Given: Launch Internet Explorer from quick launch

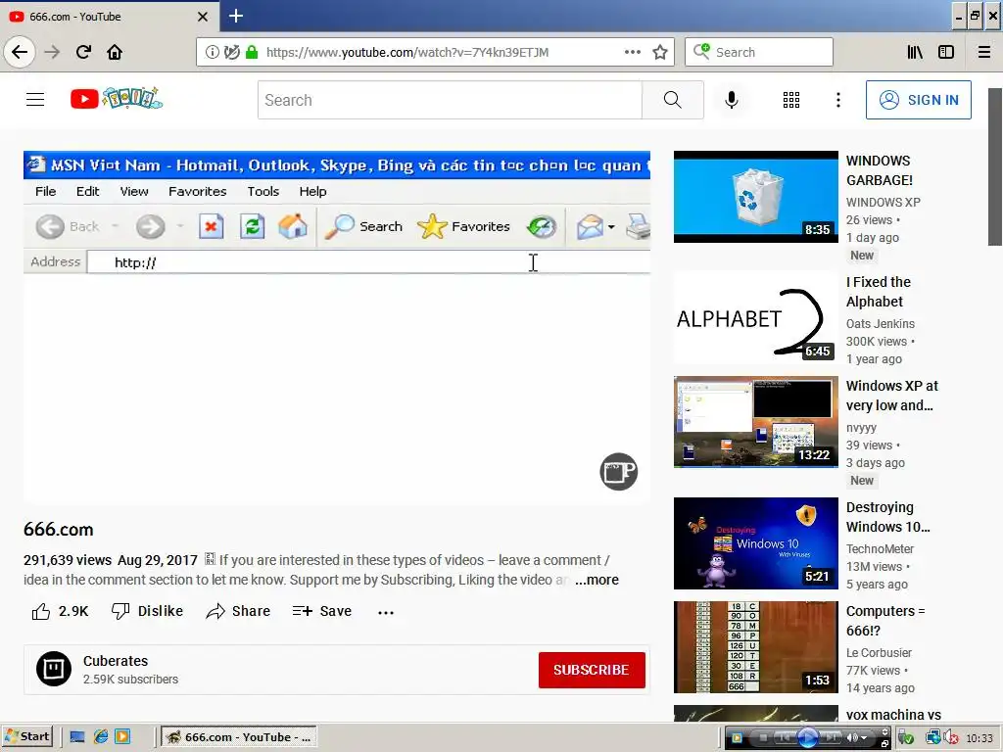Looking at the screenshot, I should [101, 736].
